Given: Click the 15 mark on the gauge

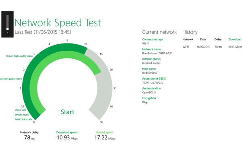Looking at the screenshot, I should coord(101,54).
